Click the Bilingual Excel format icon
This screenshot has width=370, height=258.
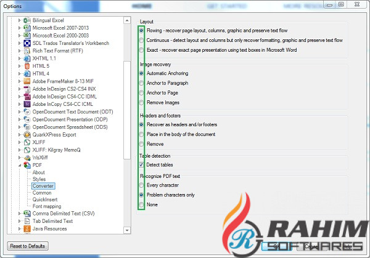coord(27,20)
